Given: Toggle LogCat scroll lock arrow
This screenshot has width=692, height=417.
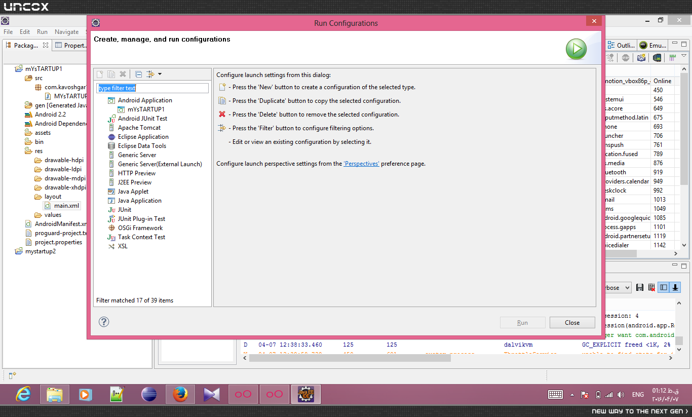Looking at the screenshot, I should (675, 288).
